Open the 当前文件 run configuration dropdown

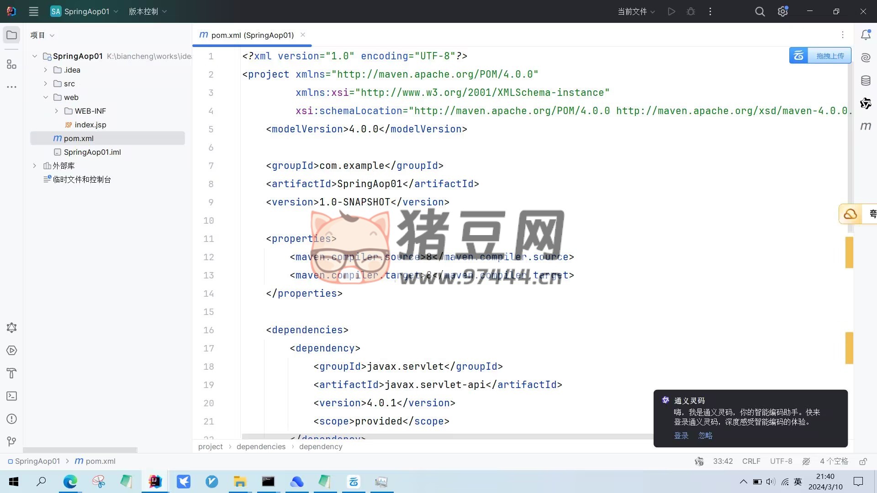click(x=636, y=11)
